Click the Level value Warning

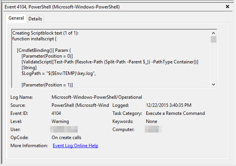click(60, 121)
